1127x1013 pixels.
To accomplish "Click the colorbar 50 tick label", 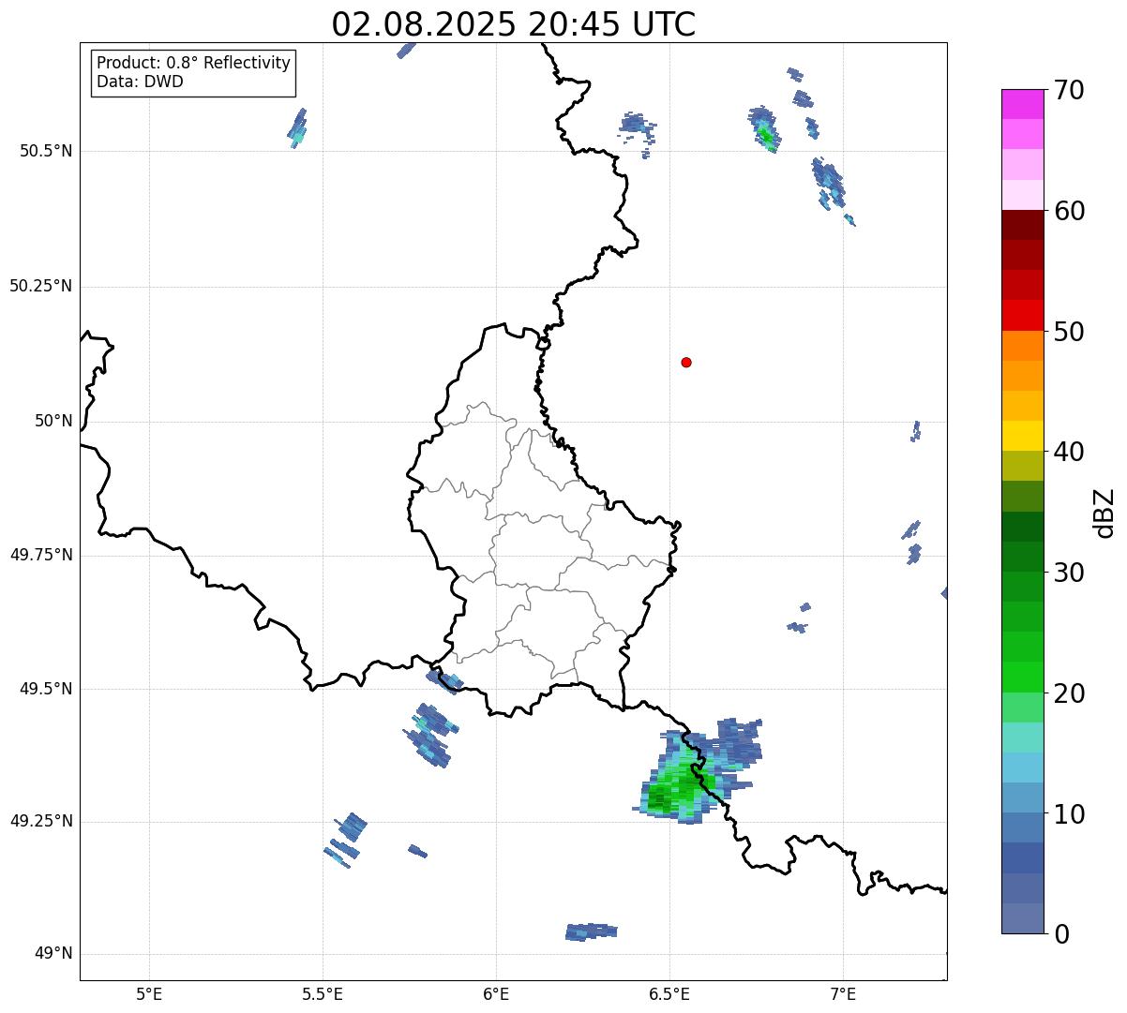I will click(1069, 332).
